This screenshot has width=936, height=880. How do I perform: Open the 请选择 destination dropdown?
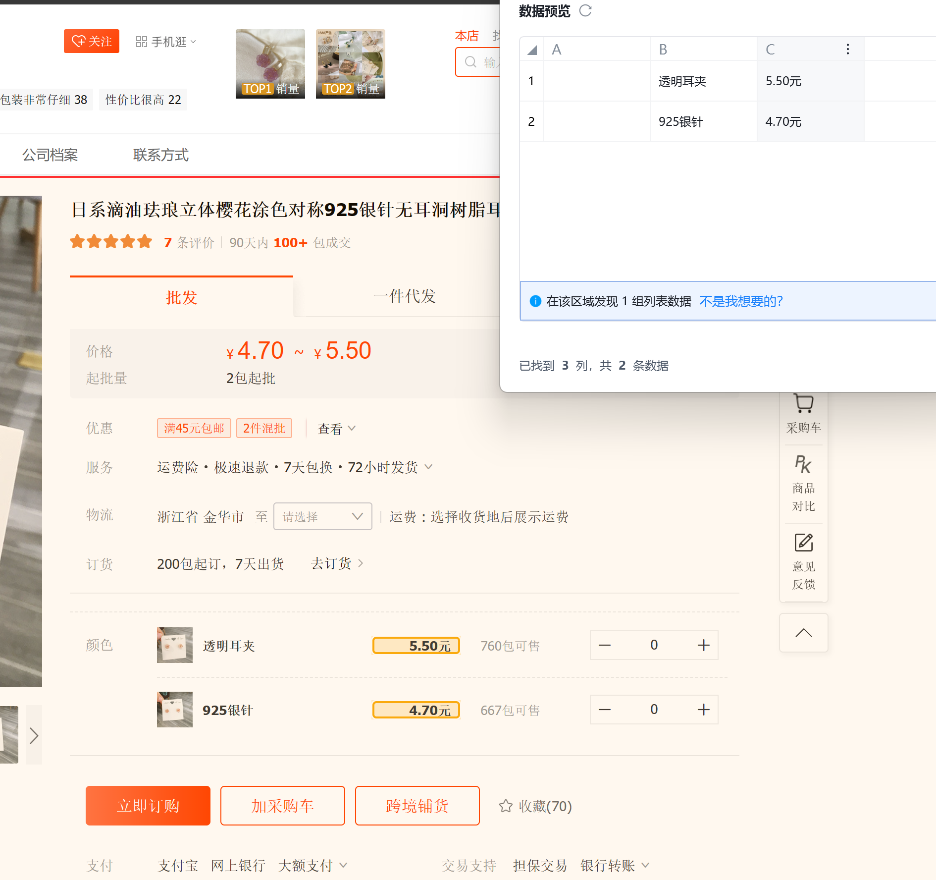(322, 517)
